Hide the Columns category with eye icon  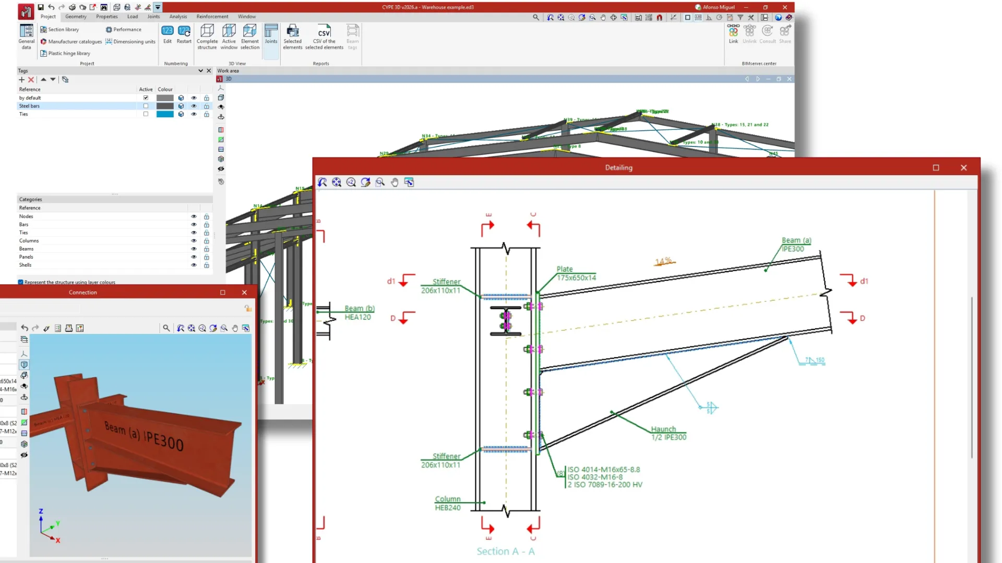pos(194,241)
